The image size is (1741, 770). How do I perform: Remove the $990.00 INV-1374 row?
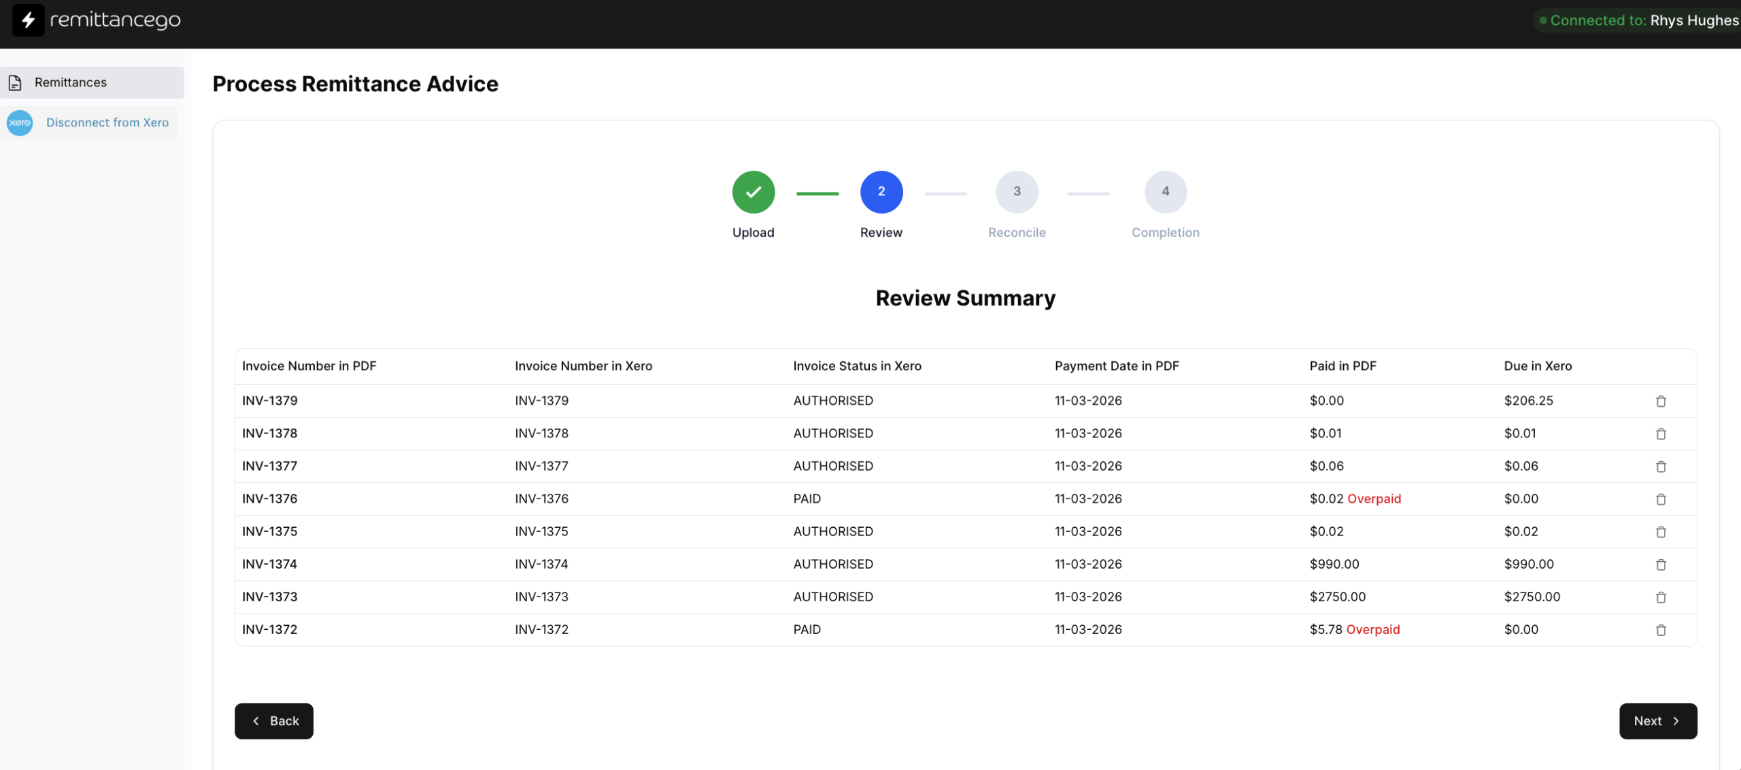1660,565
